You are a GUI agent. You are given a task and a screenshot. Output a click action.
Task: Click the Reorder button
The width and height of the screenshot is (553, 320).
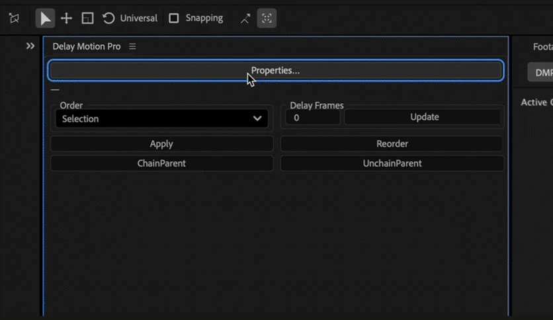click(392, 143)
